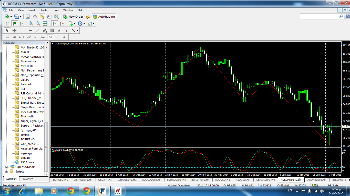The height and width of the screenshot is (196, 350).
Task: Open the Insert menu
Action: click(x=32, y=10)
